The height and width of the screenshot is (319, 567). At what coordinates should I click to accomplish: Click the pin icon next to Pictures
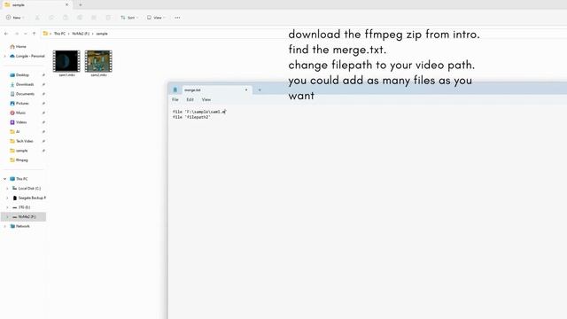43,103
